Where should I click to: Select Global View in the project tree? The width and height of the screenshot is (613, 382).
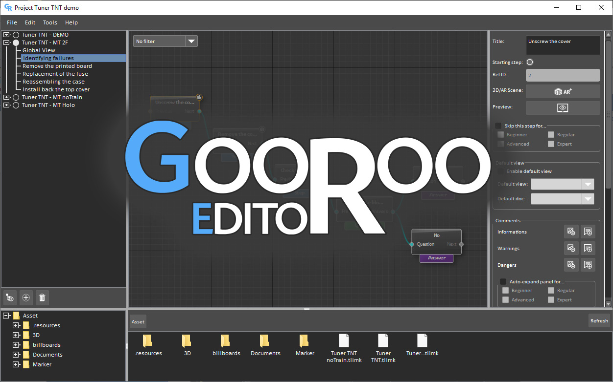[39, 50]
